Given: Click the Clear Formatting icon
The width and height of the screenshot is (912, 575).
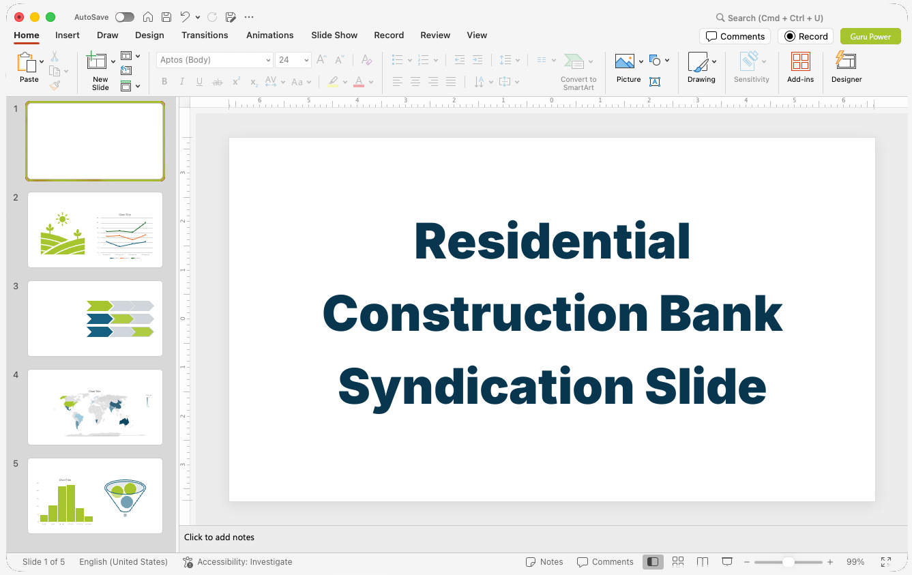Looking at the screenshot, I should pos(366,60).
